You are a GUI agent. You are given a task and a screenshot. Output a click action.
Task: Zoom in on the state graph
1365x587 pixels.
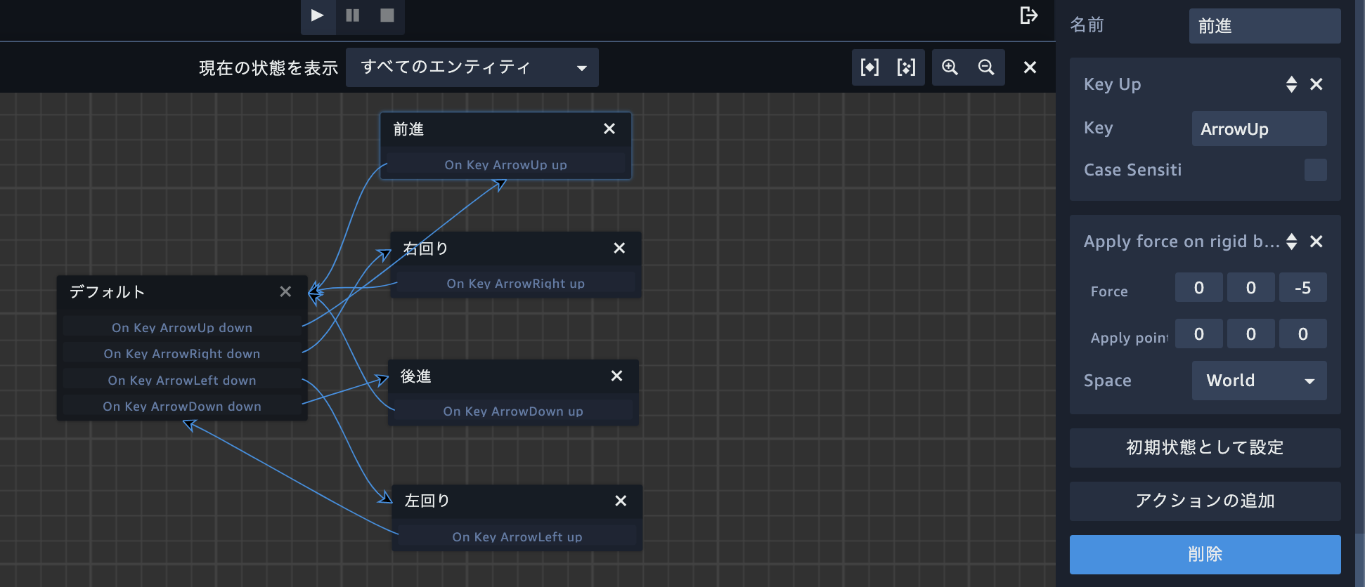click(950, 67)
